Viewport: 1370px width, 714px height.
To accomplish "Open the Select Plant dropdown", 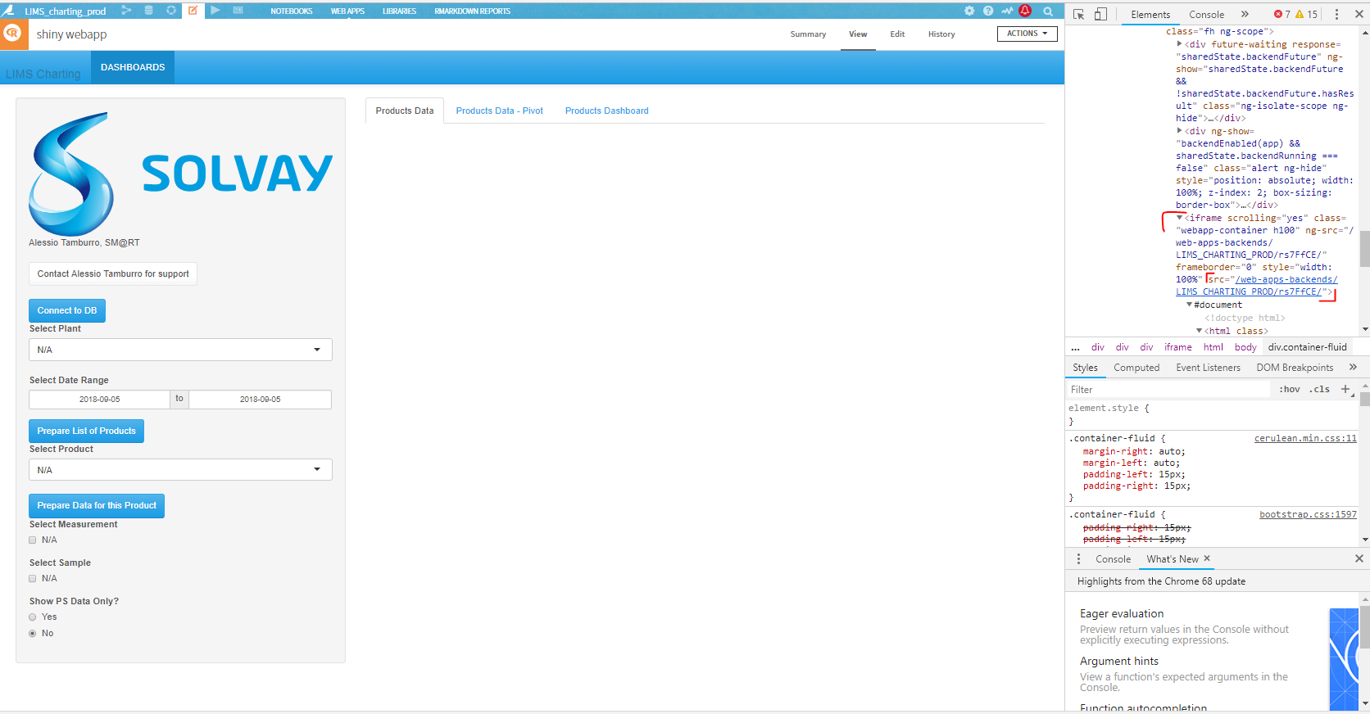I will point(180,350).
